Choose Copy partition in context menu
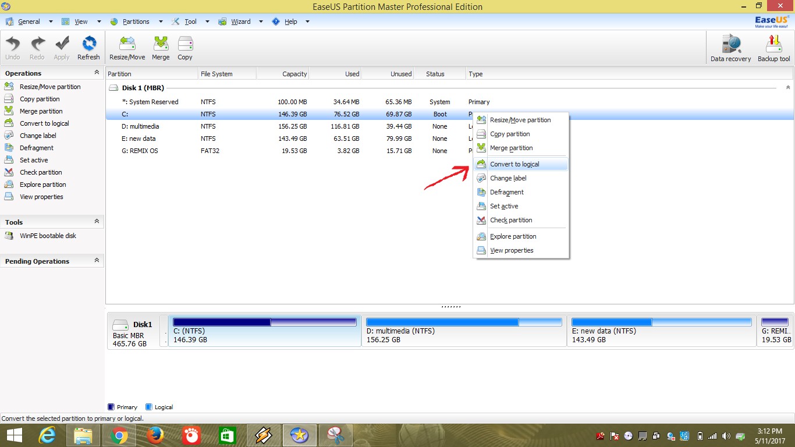Screen dimensions: 795x447 point(521,134)
